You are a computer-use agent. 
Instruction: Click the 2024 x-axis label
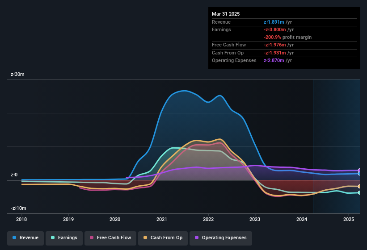pyautogui.click(x=302, y=219)
